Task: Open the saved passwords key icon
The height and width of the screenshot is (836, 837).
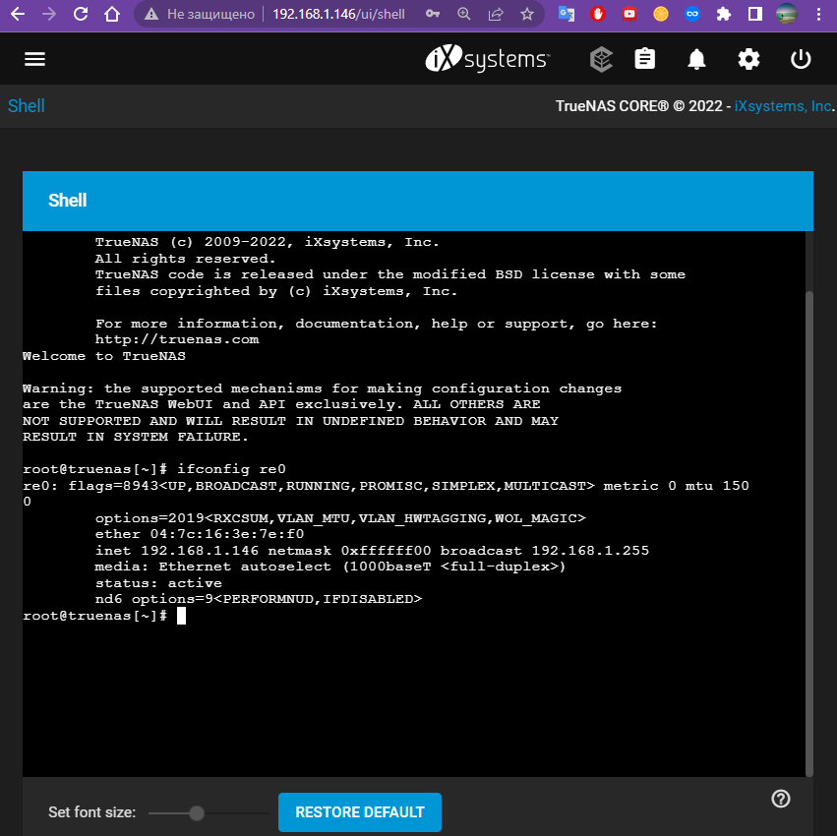Action: click(433, 14)
